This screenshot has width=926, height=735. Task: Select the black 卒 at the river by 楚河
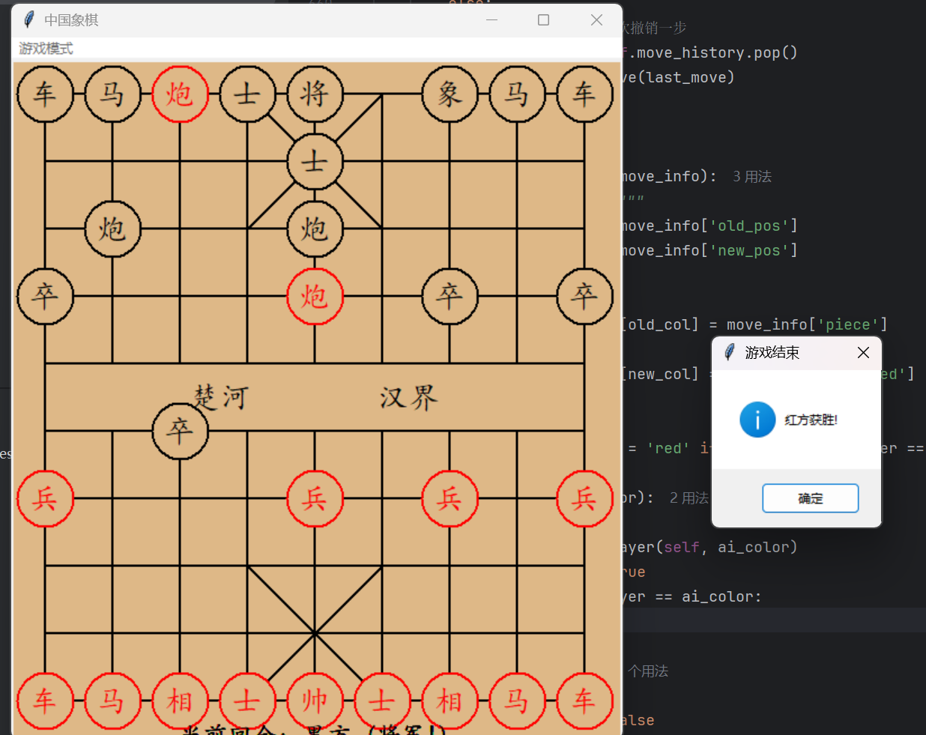tap(180, 432)
